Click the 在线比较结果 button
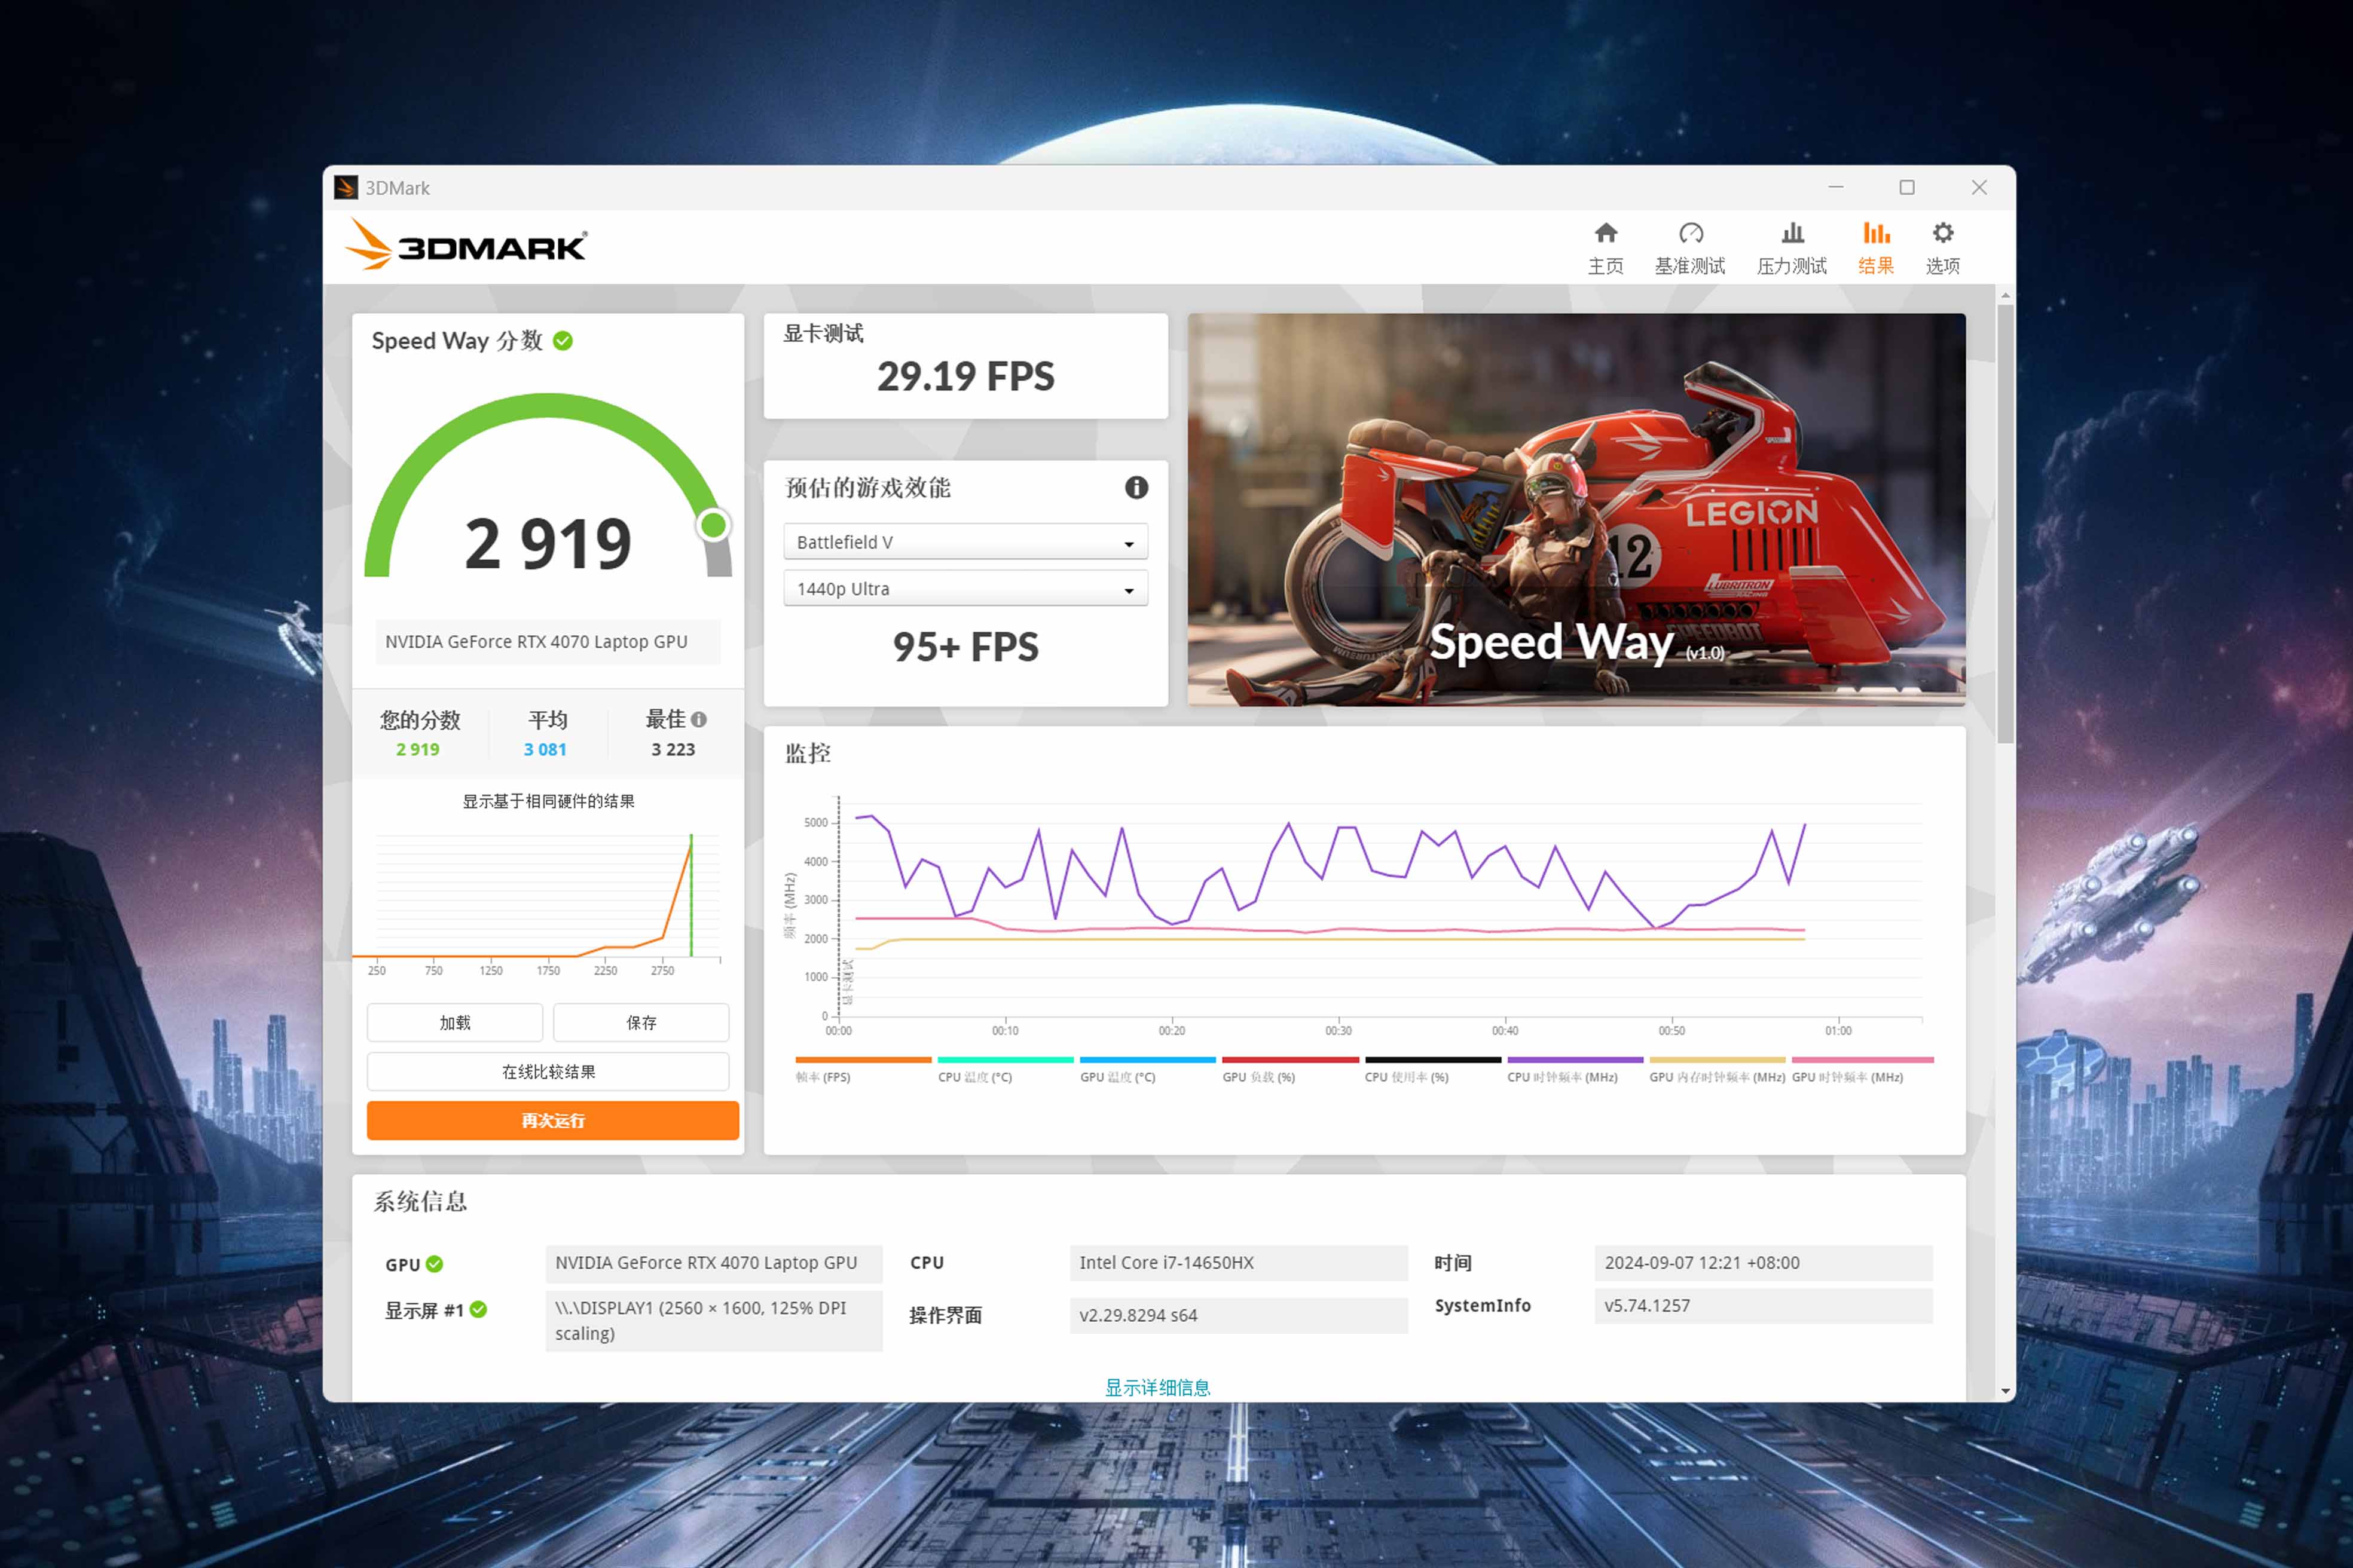 [547, 1071]
